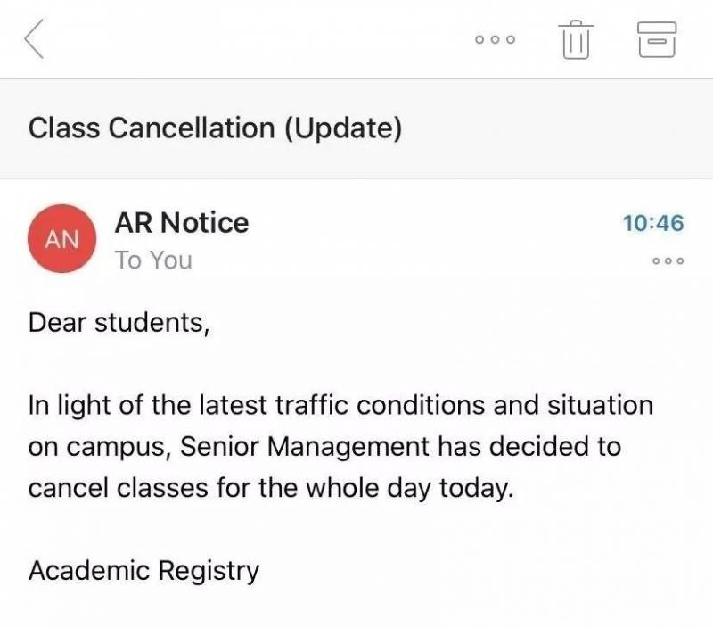Open message options dots below 10:46
This screenshot has height=628, width=713.
pos(668,261)
